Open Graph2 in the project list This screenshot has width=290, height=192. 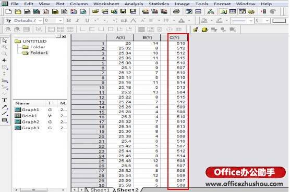[31, 122]
